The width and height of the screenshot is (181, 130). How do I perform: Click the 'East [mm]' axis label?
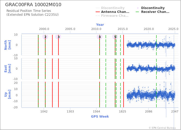(7, 69)
